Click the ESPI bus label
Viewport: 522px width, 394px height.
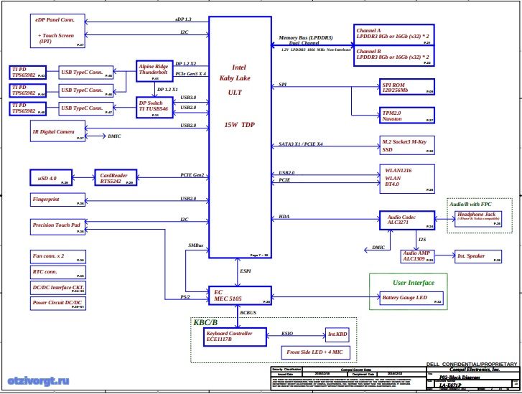click(x=246, y=271)
